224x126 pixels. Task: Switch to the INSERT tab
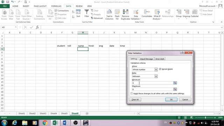click(x=26, y=6)
